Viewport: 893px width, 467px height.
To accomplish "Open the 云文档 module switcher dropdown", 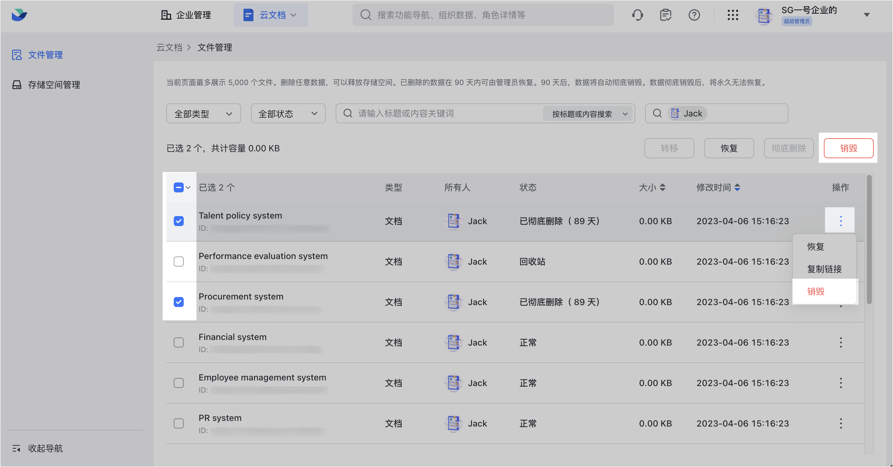I will 271,15.
